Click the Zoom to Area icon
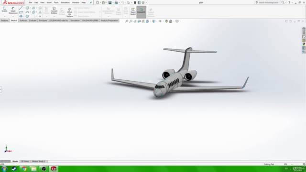 point(131,21)
